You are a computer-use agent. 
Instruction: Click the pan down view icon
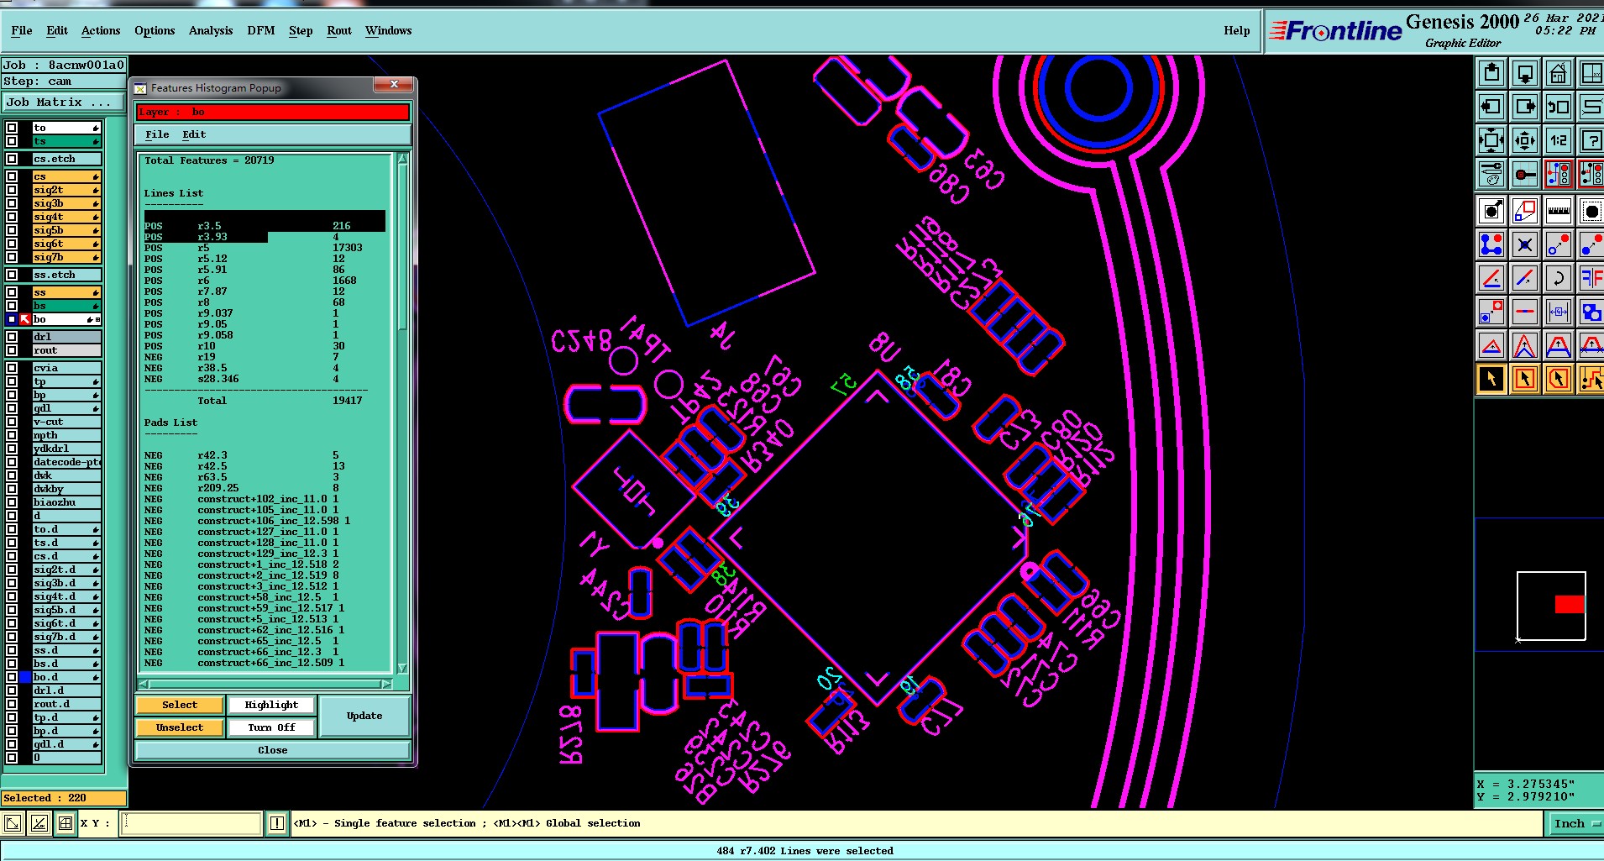click(1525, 73)
